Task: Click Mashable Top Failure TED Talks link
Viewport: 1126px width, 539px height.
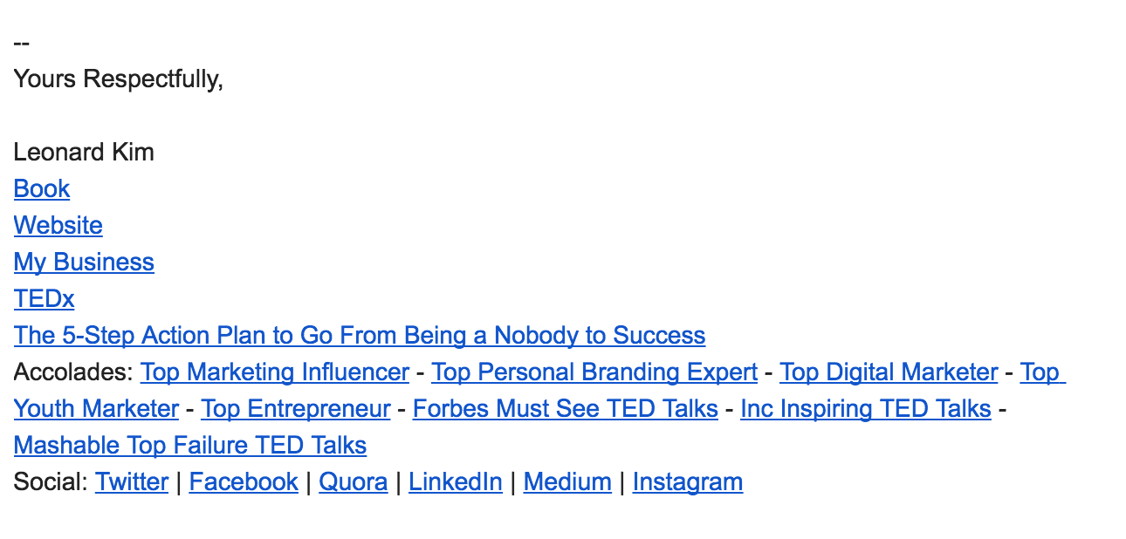Action: click(x=190, y=446)
